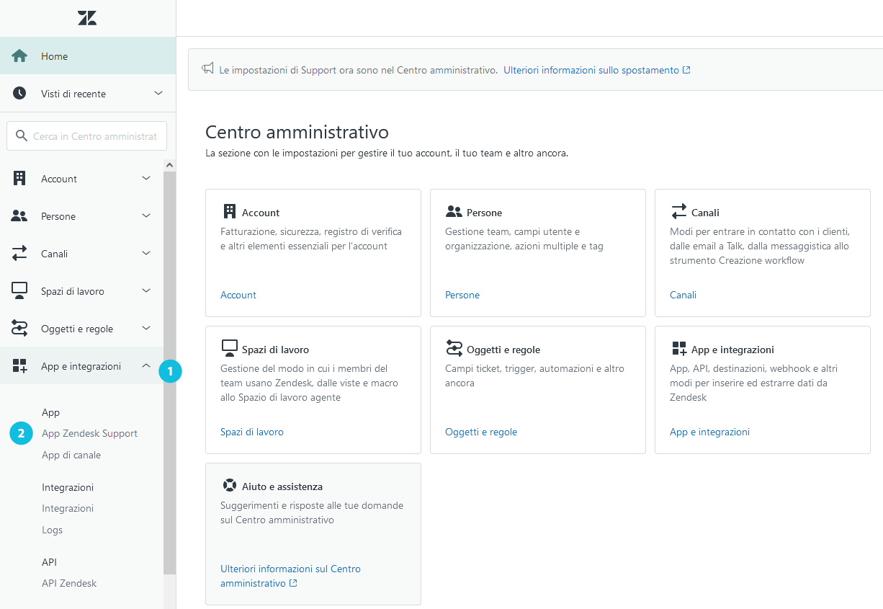Click the Oggetti e regole icon in the sidebar
The width and height of the screenshot is (883, 609).
coord(19,329)
